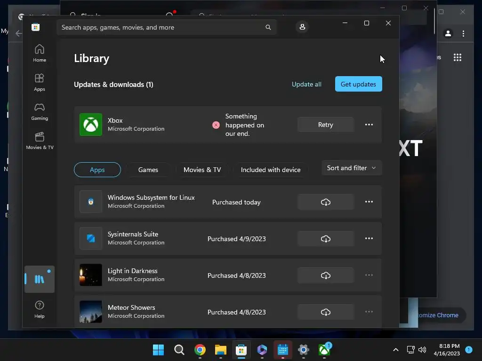Screen dimensions: 482x361
Task: Open the Microsoft Store icon on taskbar
Action: click(x=241, y=350)
